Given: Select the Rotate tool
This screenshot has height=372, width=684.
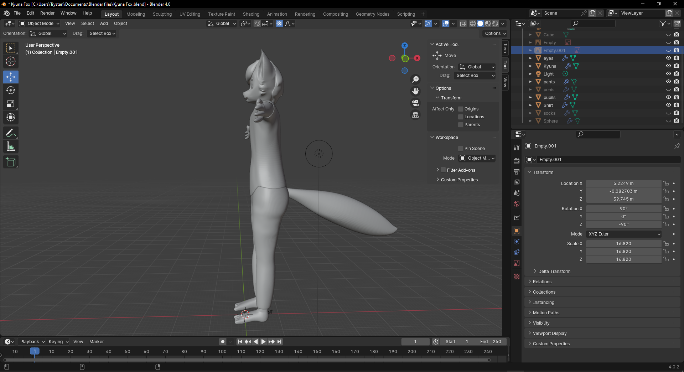Looking at the screenshot, I should [x=11, y=91].
